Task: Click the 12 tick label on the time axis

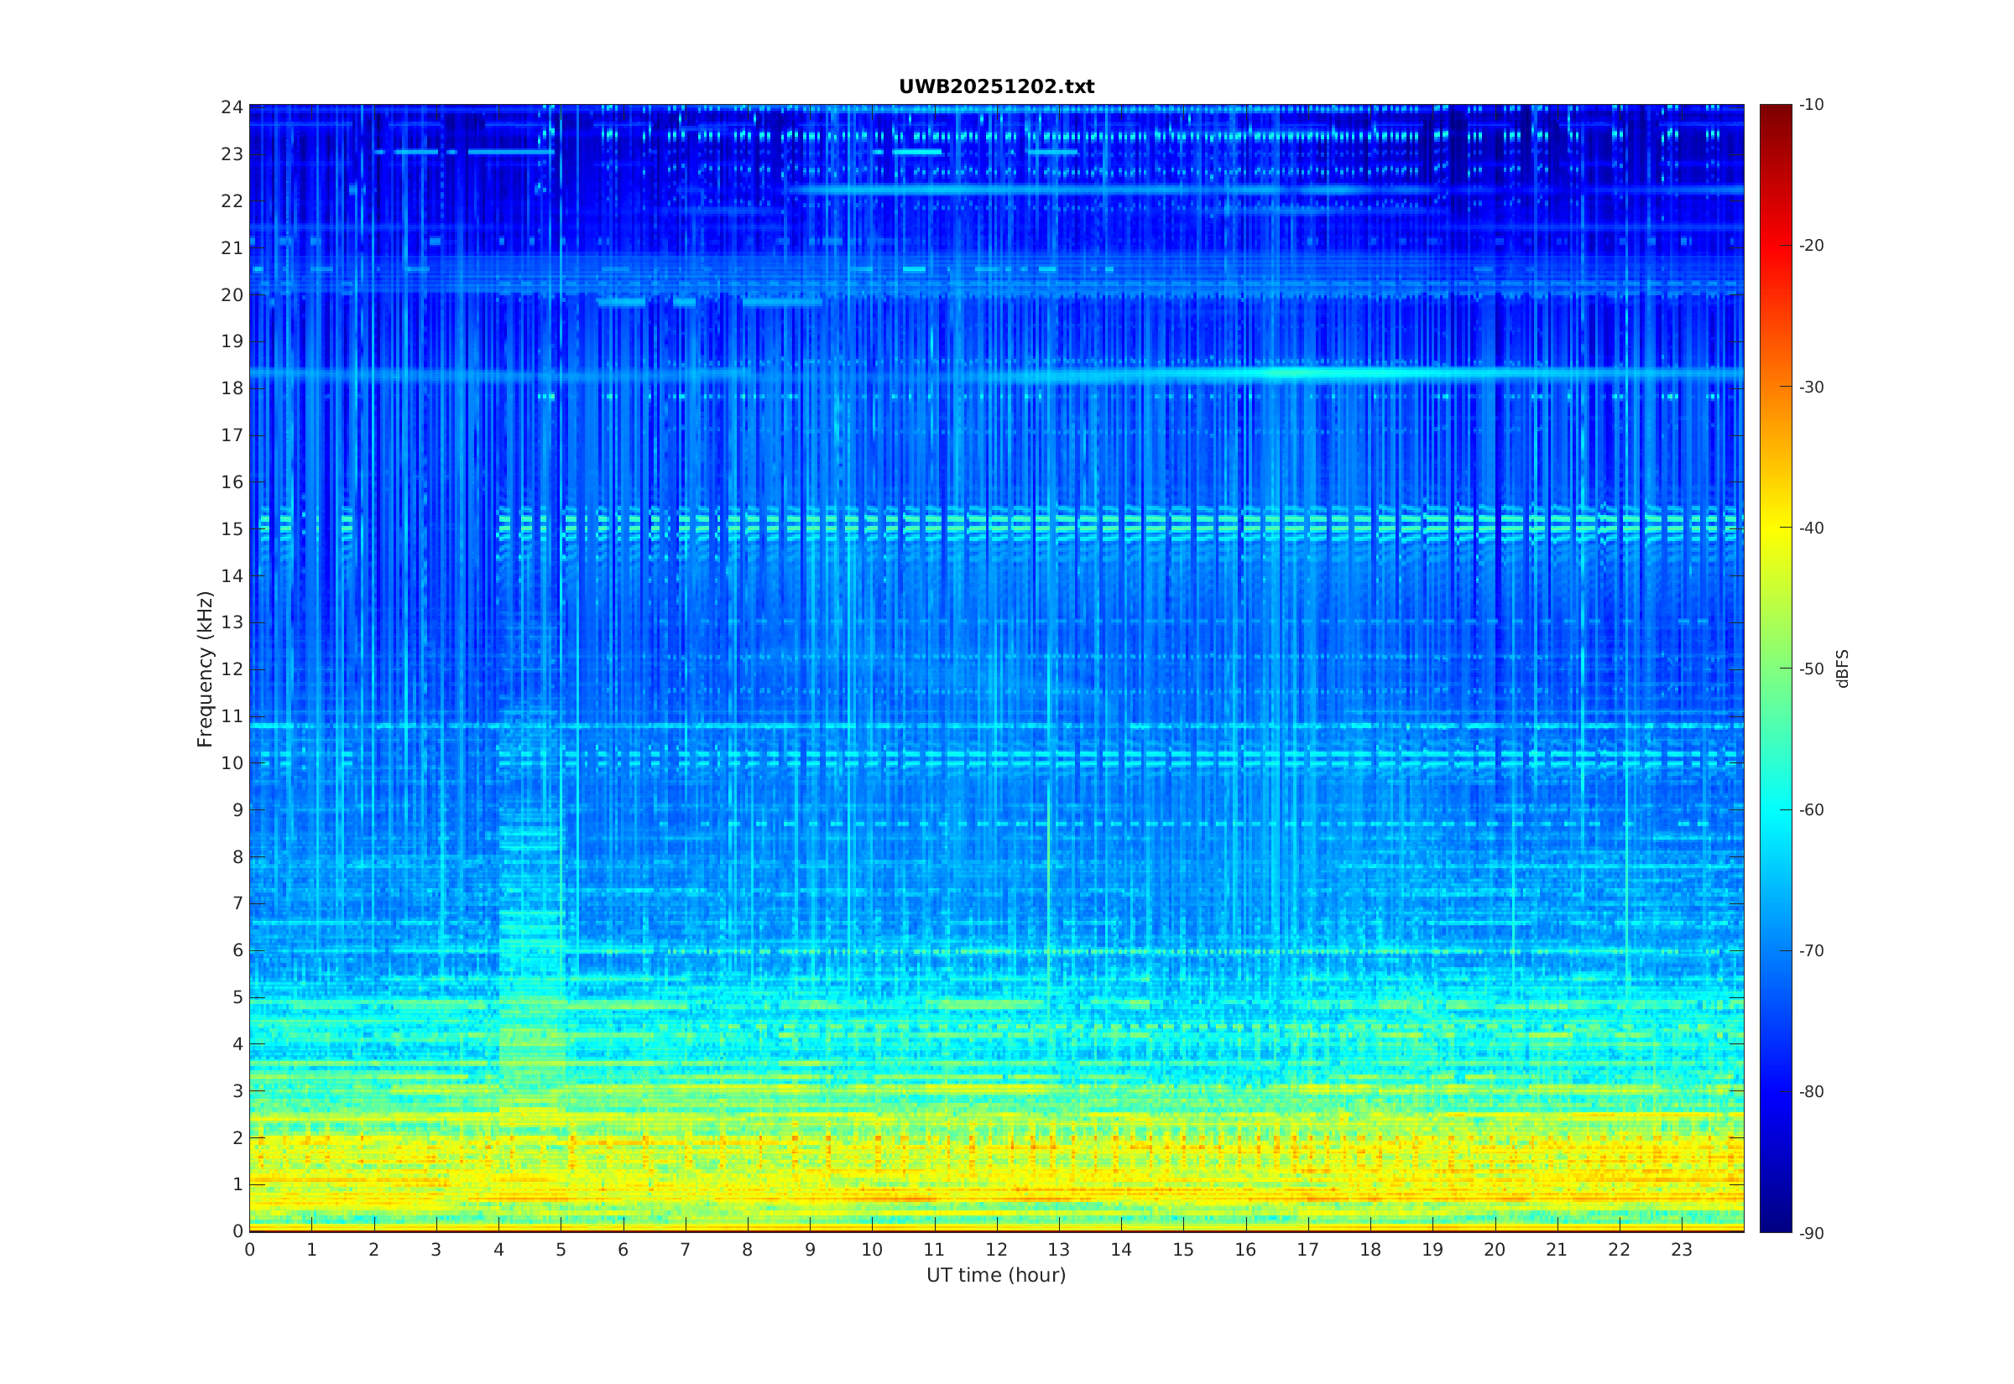Action: (996, 1250)
